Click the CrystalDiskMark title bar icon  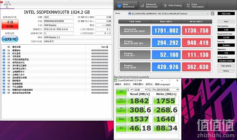coord(116,81)
